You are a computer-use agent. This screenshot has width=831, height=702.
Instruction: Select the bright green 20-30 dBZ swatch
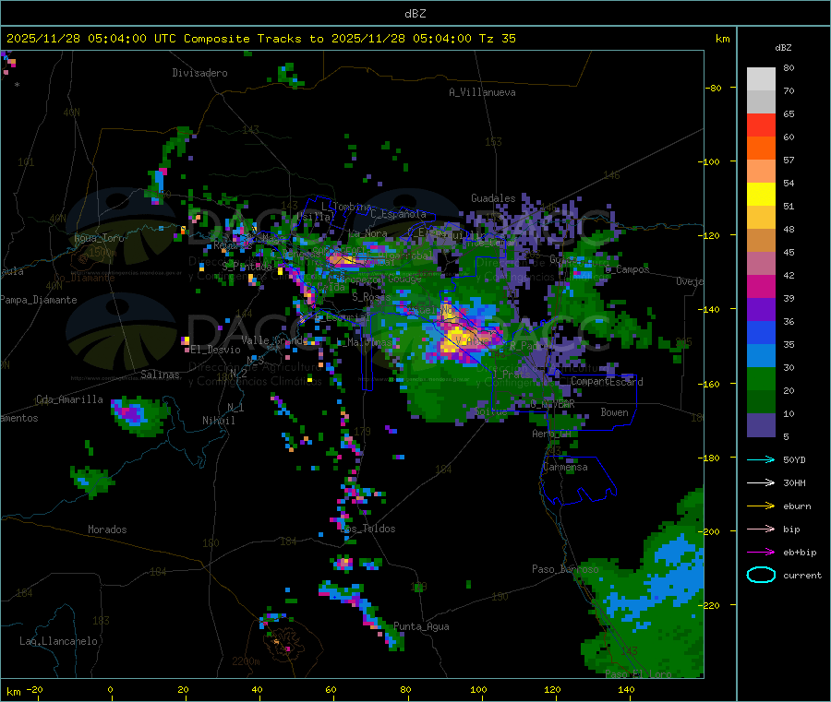click(761, 378)
